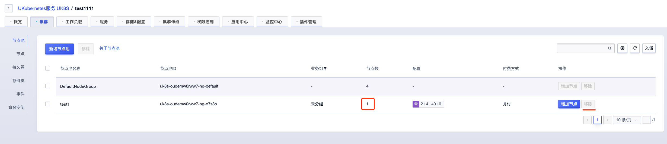Click the refresh icon
The image size is (667, 144).
coord(635,48)
